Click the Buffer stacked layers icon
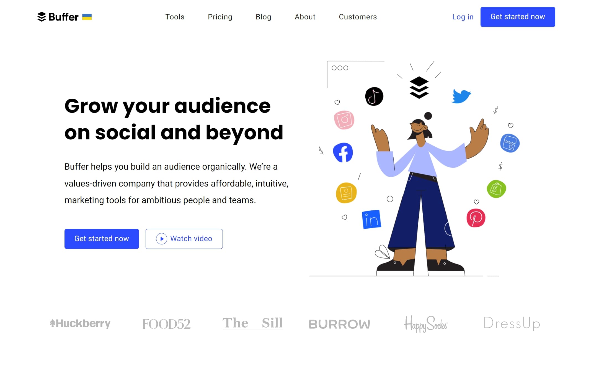 [x=40, y=17]
